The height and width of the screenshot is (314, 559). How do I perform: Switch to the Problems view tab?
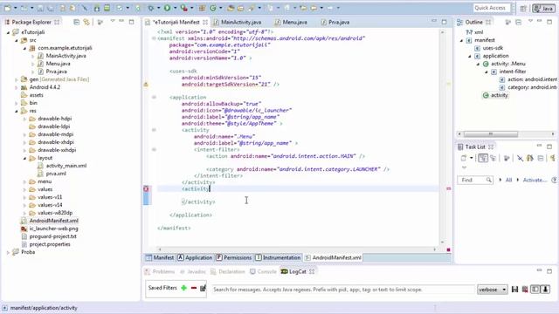click(160, 271)
